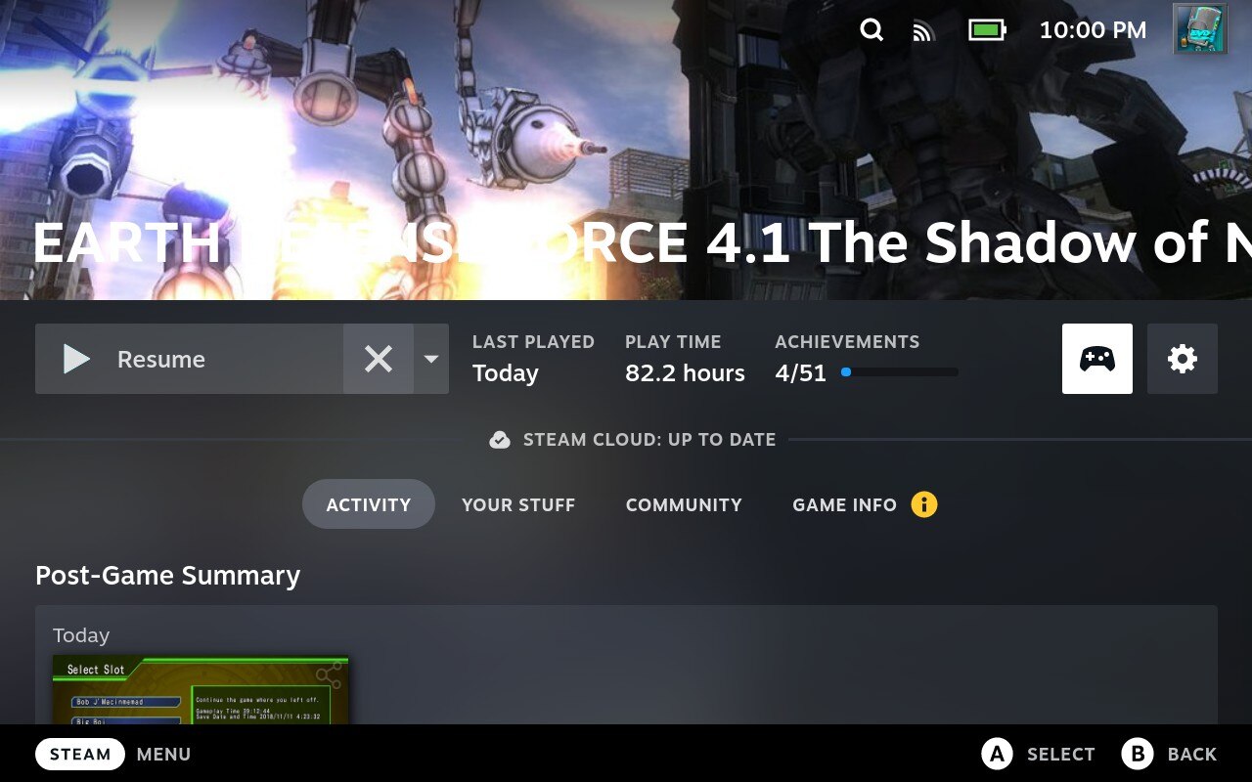Open controller settings gamepad button
Viewport: 1252px width, 782px height.
[x=1097, y=359]
